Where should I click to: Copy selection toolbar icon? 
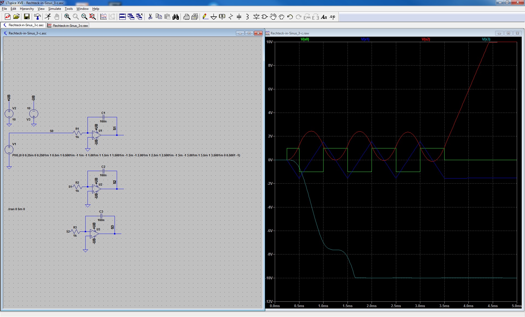(159, 17)
